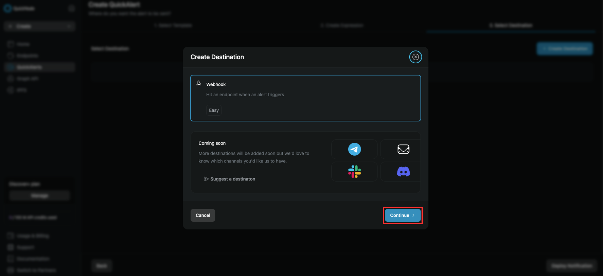Image resolution: width=603 pixels, height=276 pixels.
Task: Click the Telegram icon tile
Action: pos(354,149)
